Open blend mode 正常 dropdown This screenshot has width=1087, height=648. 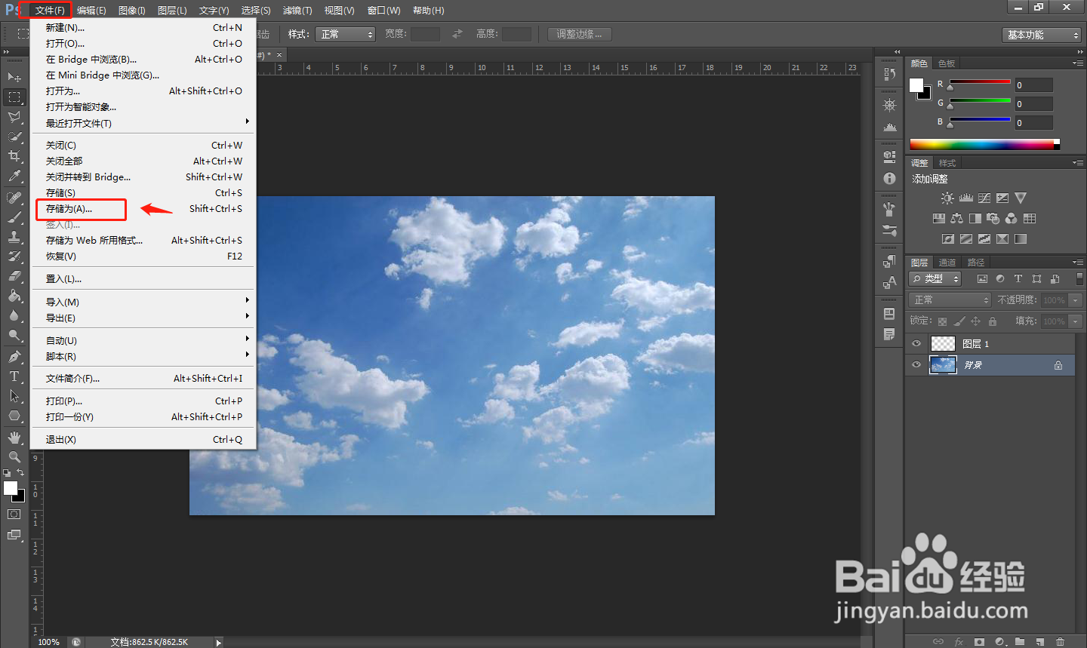950,300
